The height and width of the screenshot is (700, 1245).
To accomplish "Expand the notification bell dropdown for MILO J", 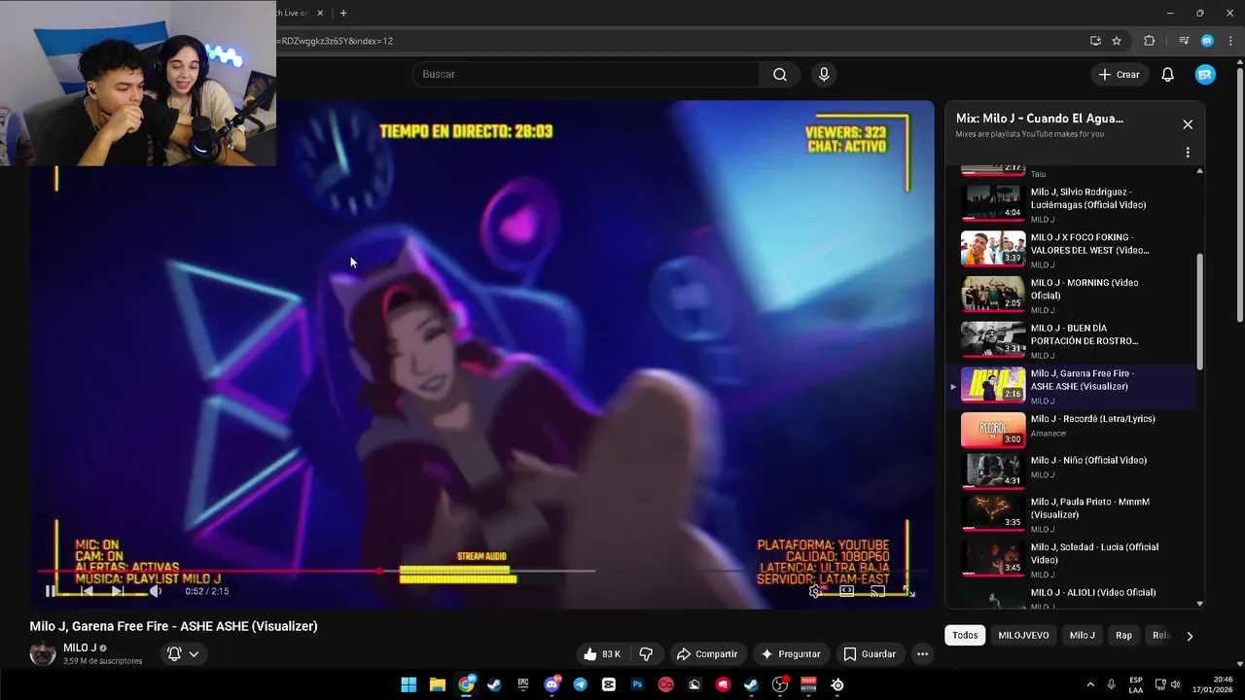I will click(182, 654).
